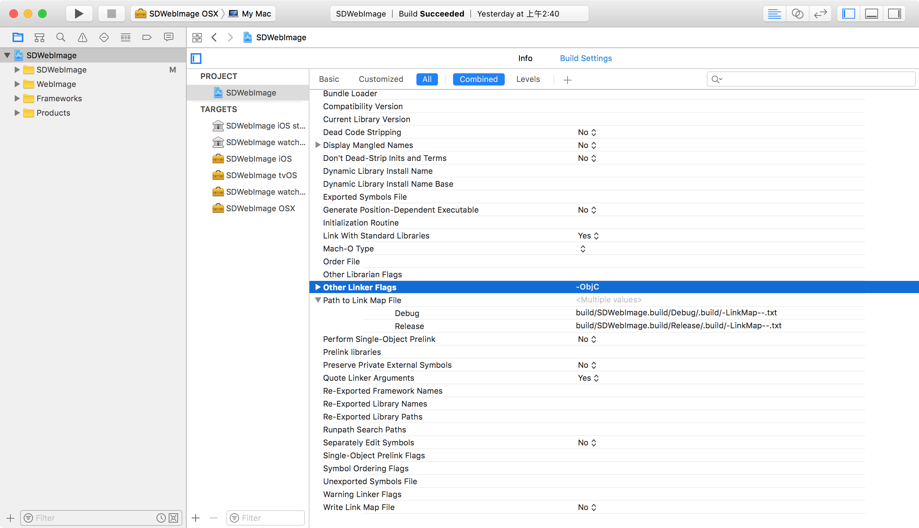This screenshot has width=919, height=528.
Task: Select the Levels view
Action: 528,79
